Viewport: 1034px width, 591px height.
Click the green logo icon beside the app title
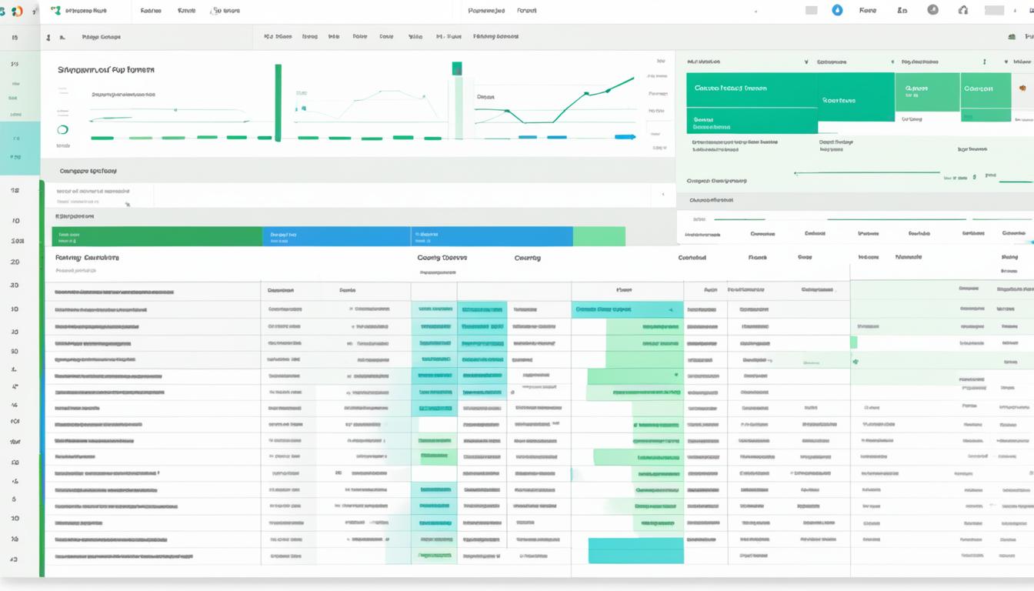pos(54,12)
